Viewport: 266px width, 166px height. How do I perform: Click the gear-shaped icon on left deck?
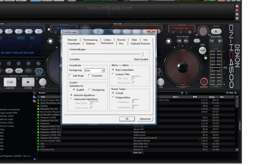click(x=50, y=41)
